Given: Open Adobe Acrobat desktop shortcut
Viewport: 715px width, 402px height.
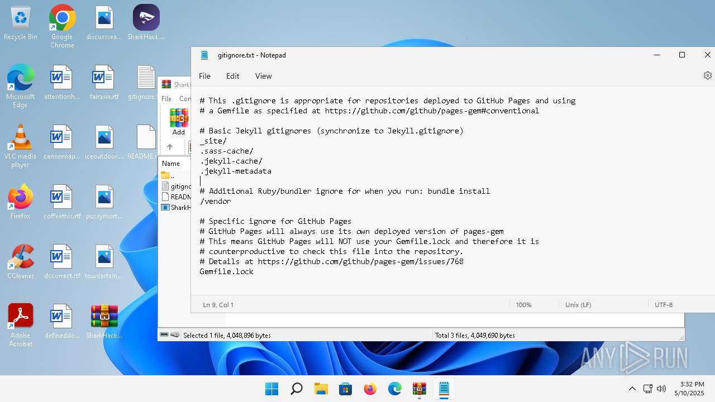Looking at the screenshot, I should 21,326.
